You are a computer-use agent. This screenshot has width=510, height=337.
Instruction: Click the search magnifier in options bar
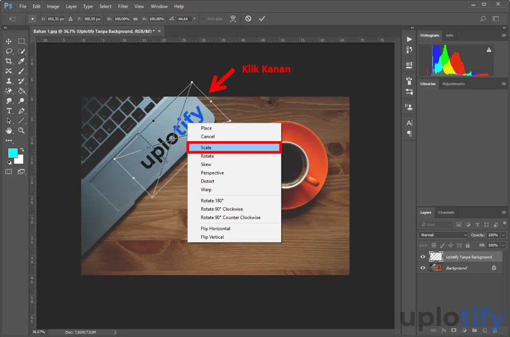483,19
